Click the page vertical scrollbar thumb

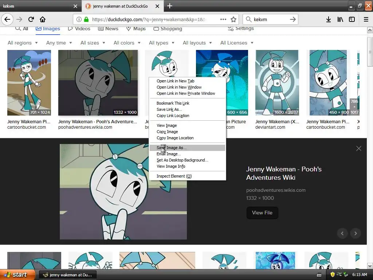pyautogui.click(x=370, y=52)
